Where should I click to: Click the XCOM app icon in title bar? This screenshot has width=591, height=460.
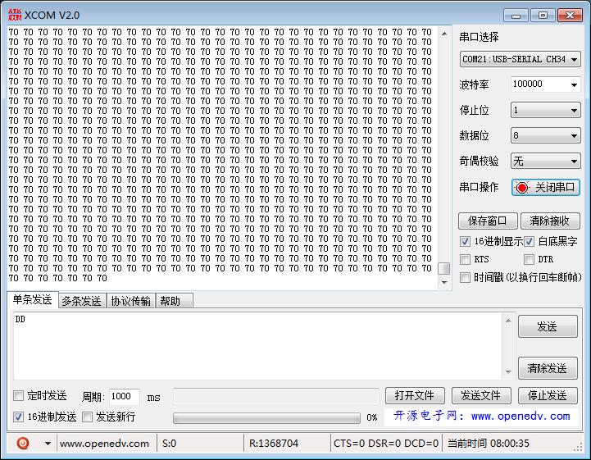point(15,15)
